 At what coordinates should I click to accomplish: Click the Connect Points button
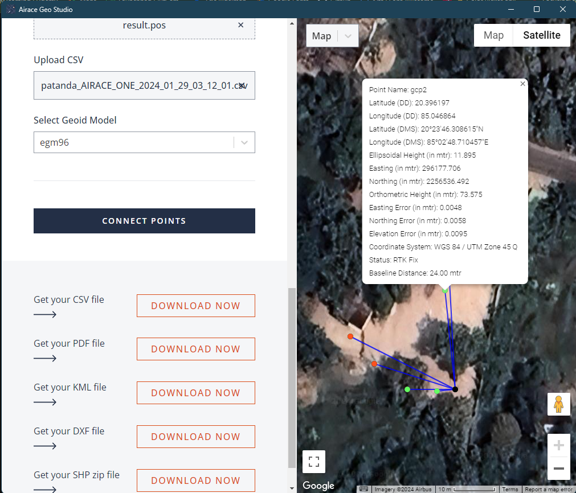tap(144, 221)
